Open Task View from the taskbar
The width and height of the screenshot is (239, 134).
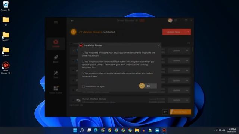89,130
